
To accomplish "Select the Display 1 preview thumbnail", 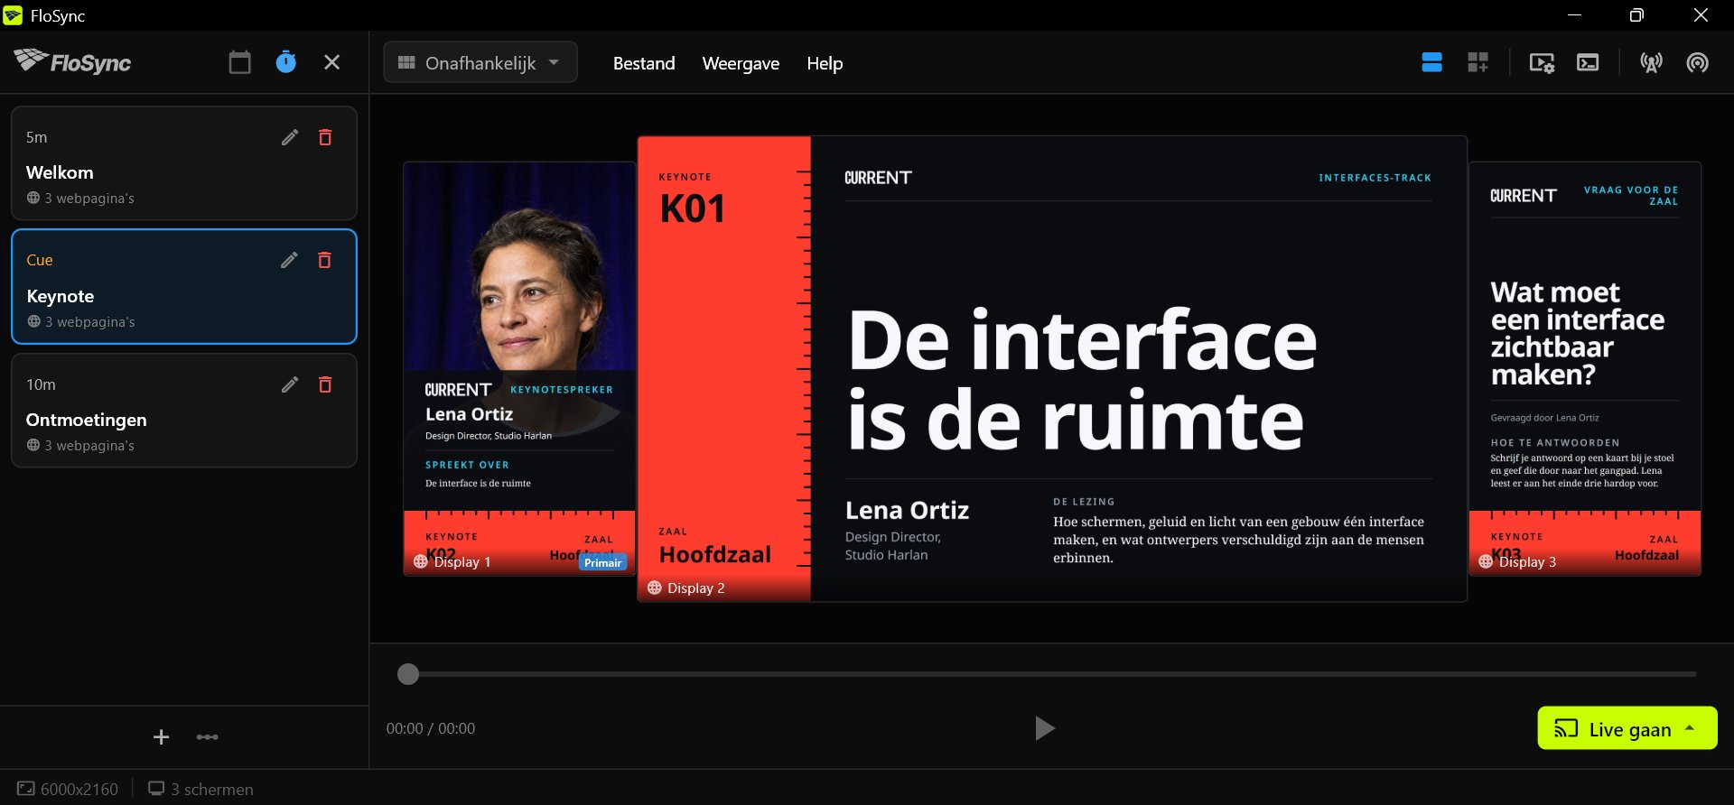I will (519, 368).
